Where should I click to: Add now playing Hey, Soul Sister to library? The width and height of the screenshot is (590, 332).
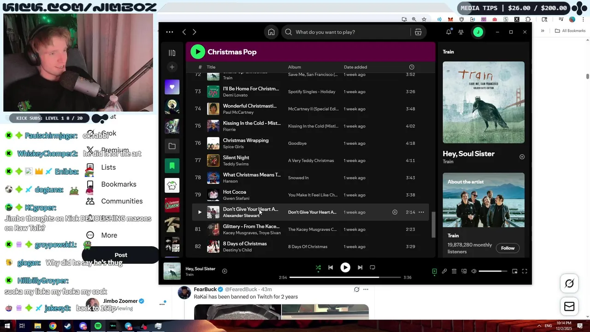224,271
